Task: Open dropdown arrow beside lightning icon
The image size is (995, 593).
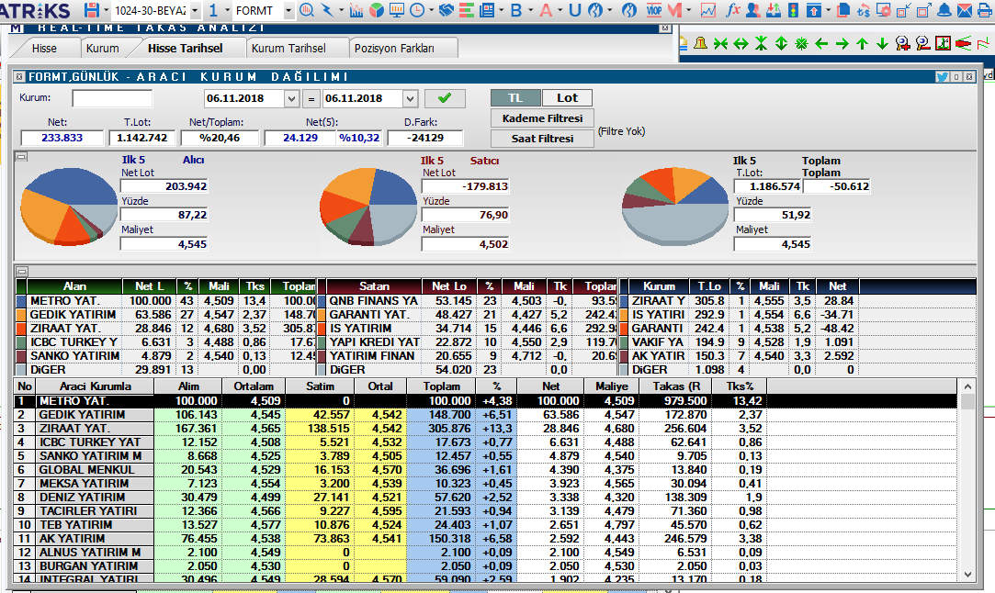Action: tap(342, 11)
